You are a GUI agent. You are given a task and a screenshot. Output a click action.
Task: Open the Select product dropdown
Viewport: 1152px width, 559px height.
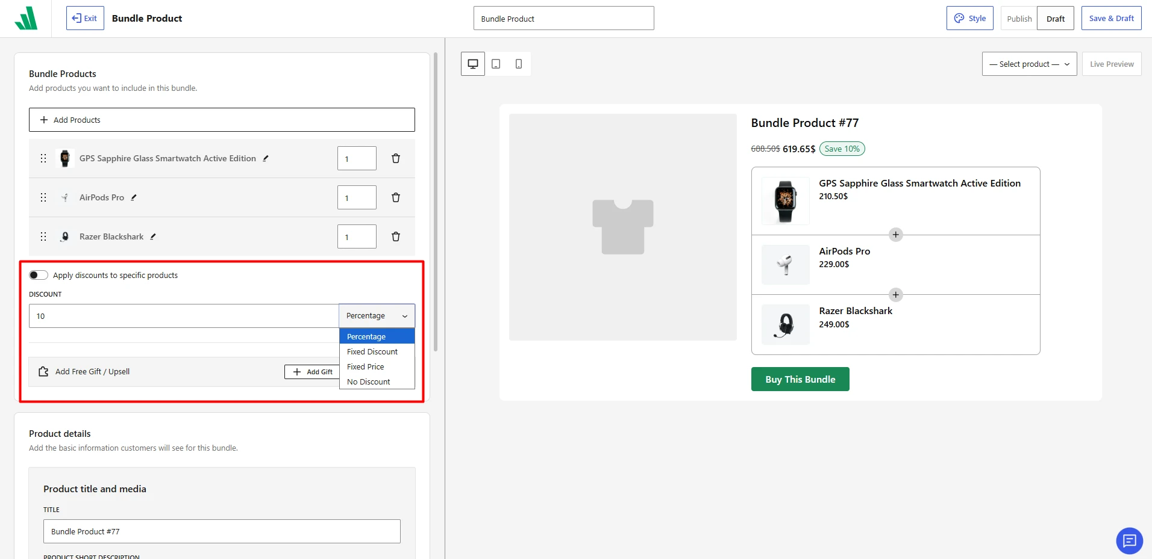[x=1029, y=64]
